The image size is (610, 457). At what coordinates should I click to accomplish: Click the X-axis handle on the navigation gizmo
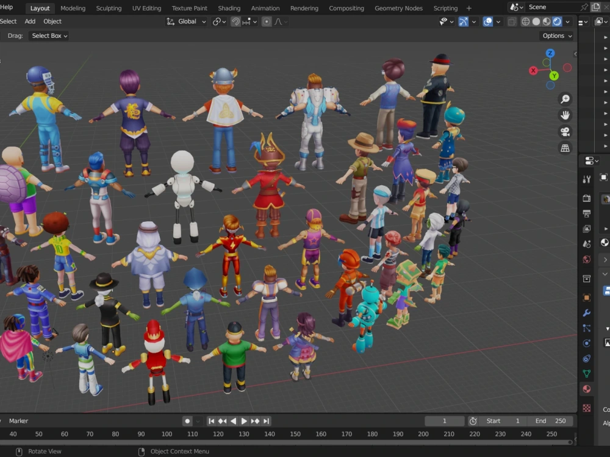click(x=533, y=70)
